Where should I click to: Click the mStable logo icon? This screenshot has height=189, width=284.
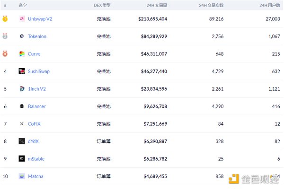[x=22, y=159]
